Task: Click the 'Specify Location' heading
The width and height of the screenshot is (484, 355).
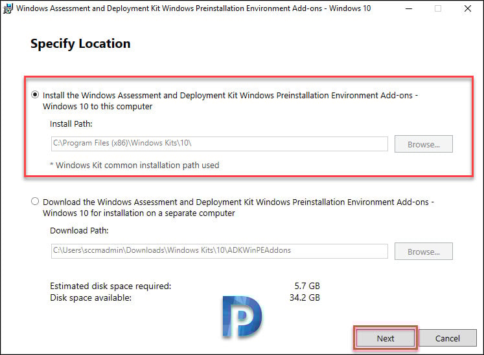Action: pyautogui.click(x=80, y=43)
